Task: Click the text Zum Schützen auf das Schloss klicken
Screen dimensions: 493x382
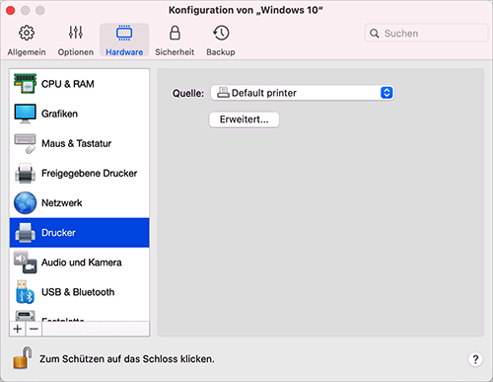Action: pyautogui.click(x=127, y=358)
